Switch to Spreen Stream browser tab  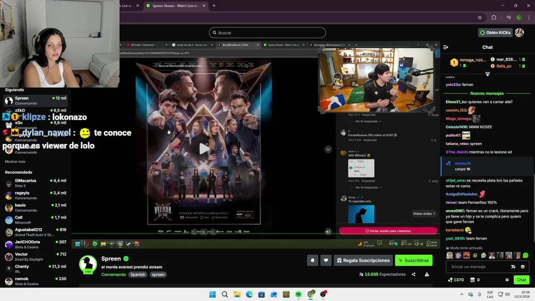[175, 6]
